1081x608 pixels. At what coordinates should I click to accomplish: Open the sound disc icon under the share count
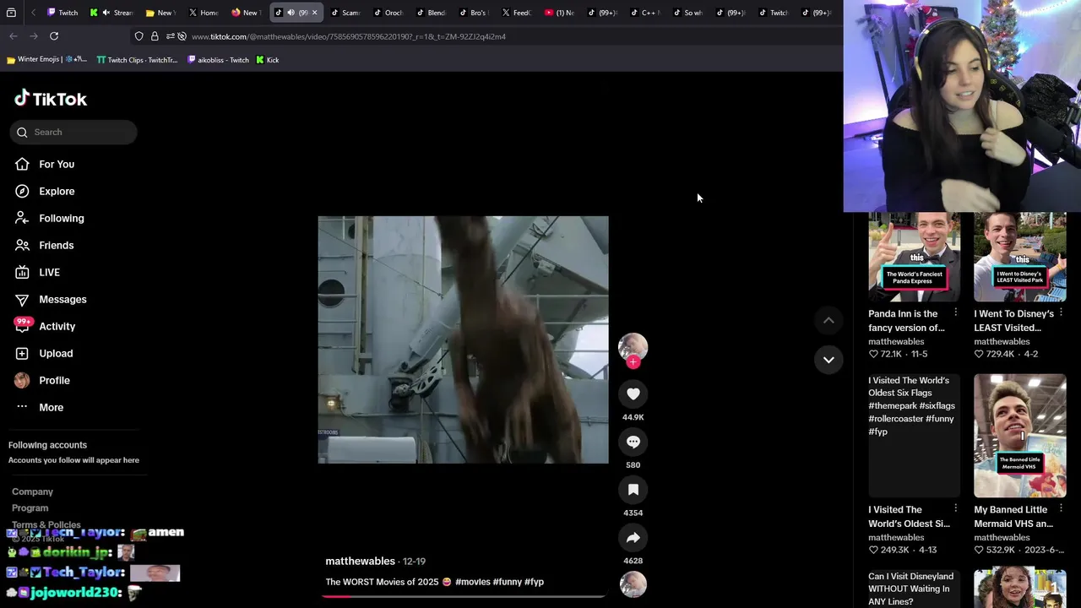pos(633,584)
